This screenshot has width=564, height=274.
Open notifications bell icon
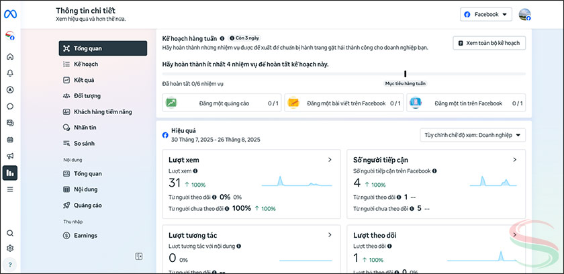coord(10,73)
